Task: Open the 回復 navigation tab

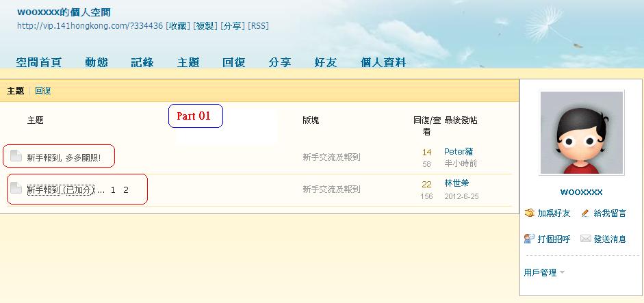Action: pyautogui.click(x=234, y=62)
